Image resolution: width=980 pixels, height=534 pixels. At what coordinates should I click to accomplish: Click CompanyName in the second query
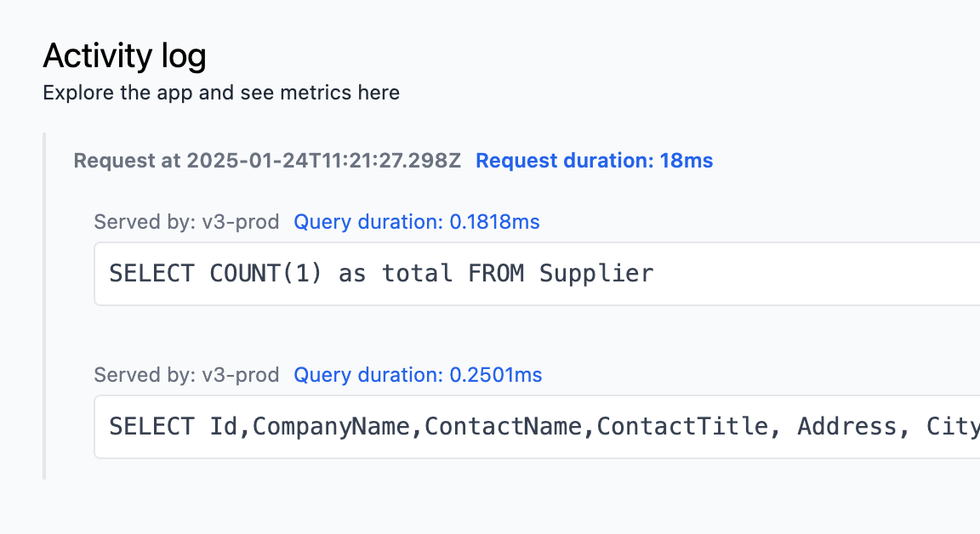point(331,427)
